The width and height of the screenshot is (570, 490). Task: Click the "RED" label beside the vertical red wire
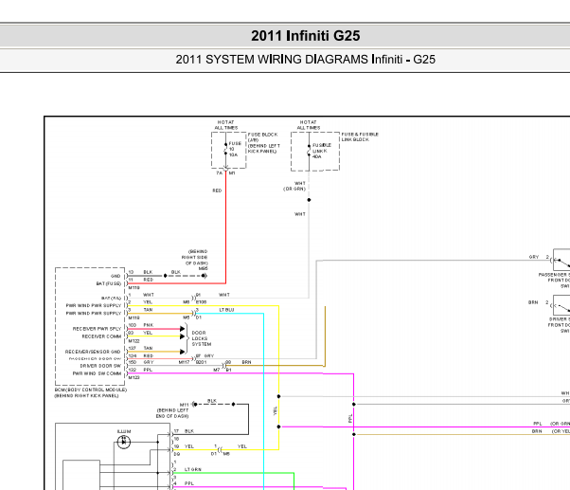(x=217, y=191)
